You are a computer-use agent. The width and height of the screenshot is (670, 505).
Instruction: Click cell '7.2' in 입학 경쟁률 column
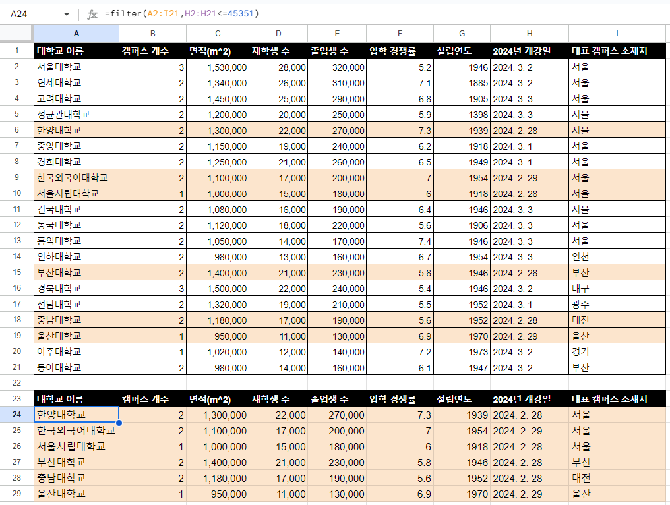coord(400,351)
